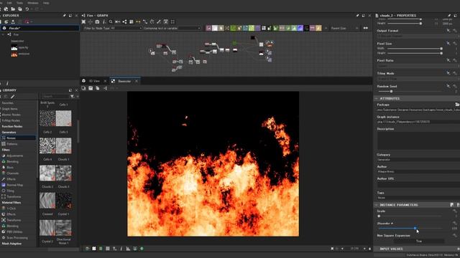
Task: Open the Adjustments filter category
Action: point(14,156)
